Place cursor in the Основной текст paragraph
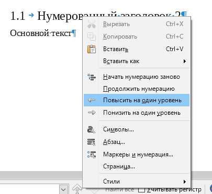The width and height of the screenshot is (212, 194). 41,33
